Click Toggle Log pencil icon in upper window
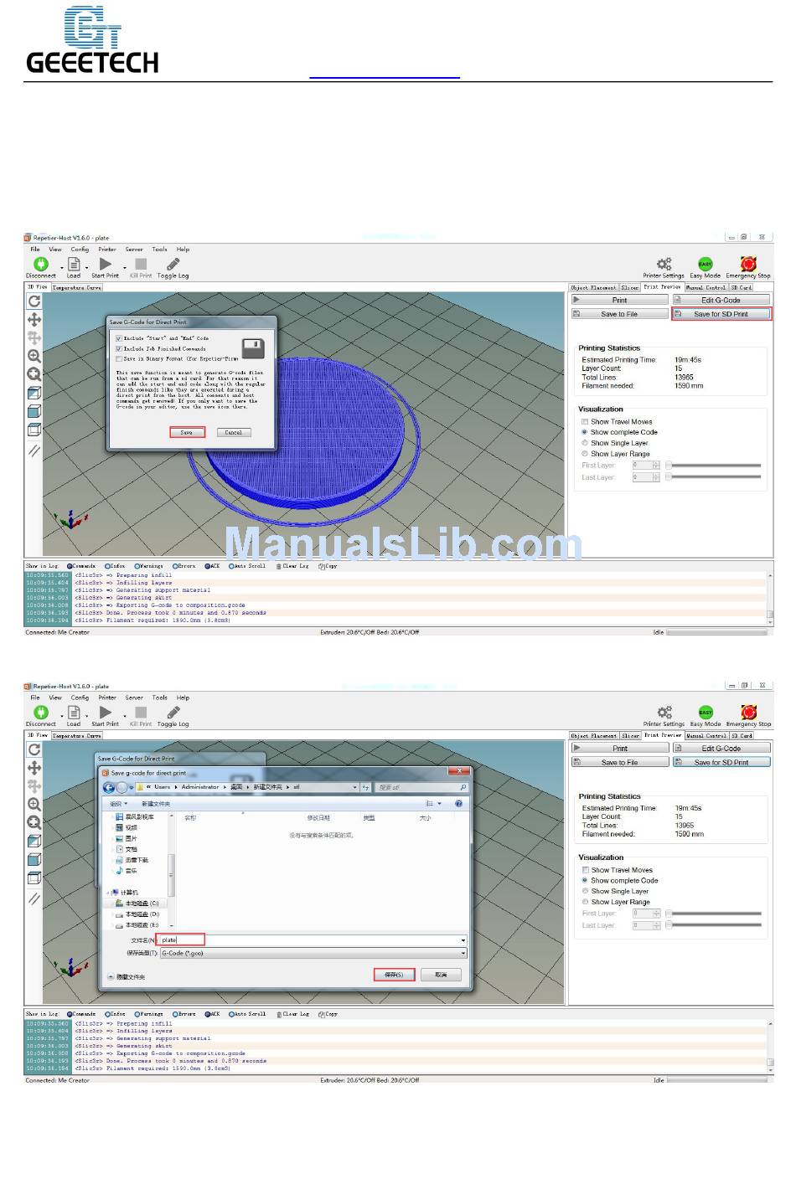This screenshot has width=796, height=1179. [173, 264]
